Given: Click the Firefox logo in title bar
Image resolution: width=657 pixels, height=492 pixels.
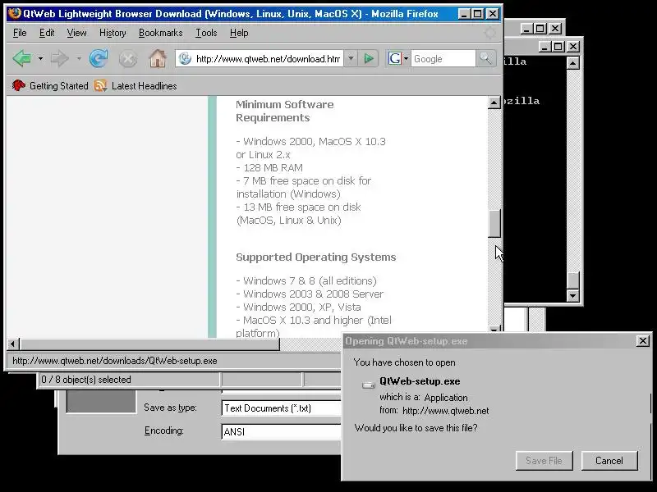Looking at the screenshot, I should coord(15,13).
